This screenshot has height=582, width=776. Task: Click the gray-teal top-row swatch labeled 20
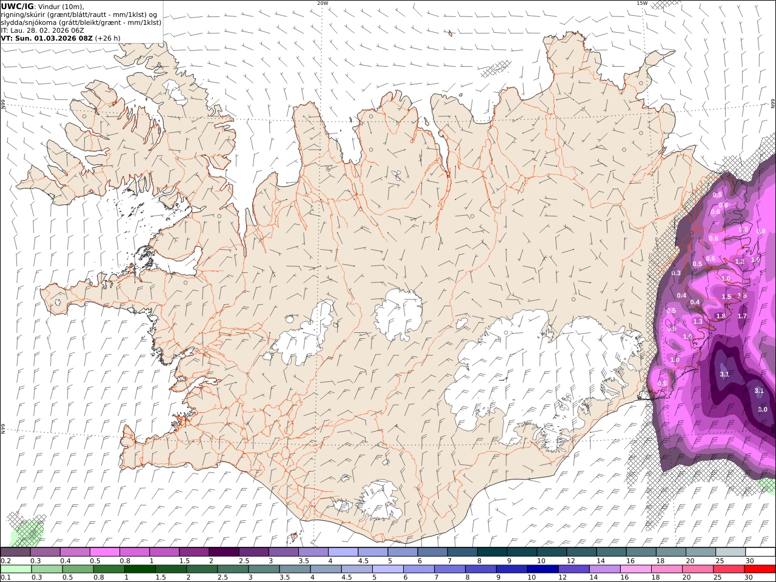pos(701,552)
